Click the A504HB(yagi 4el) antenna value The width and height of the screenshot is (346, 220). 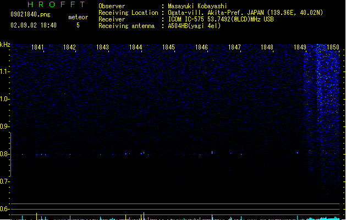[194, 26]
